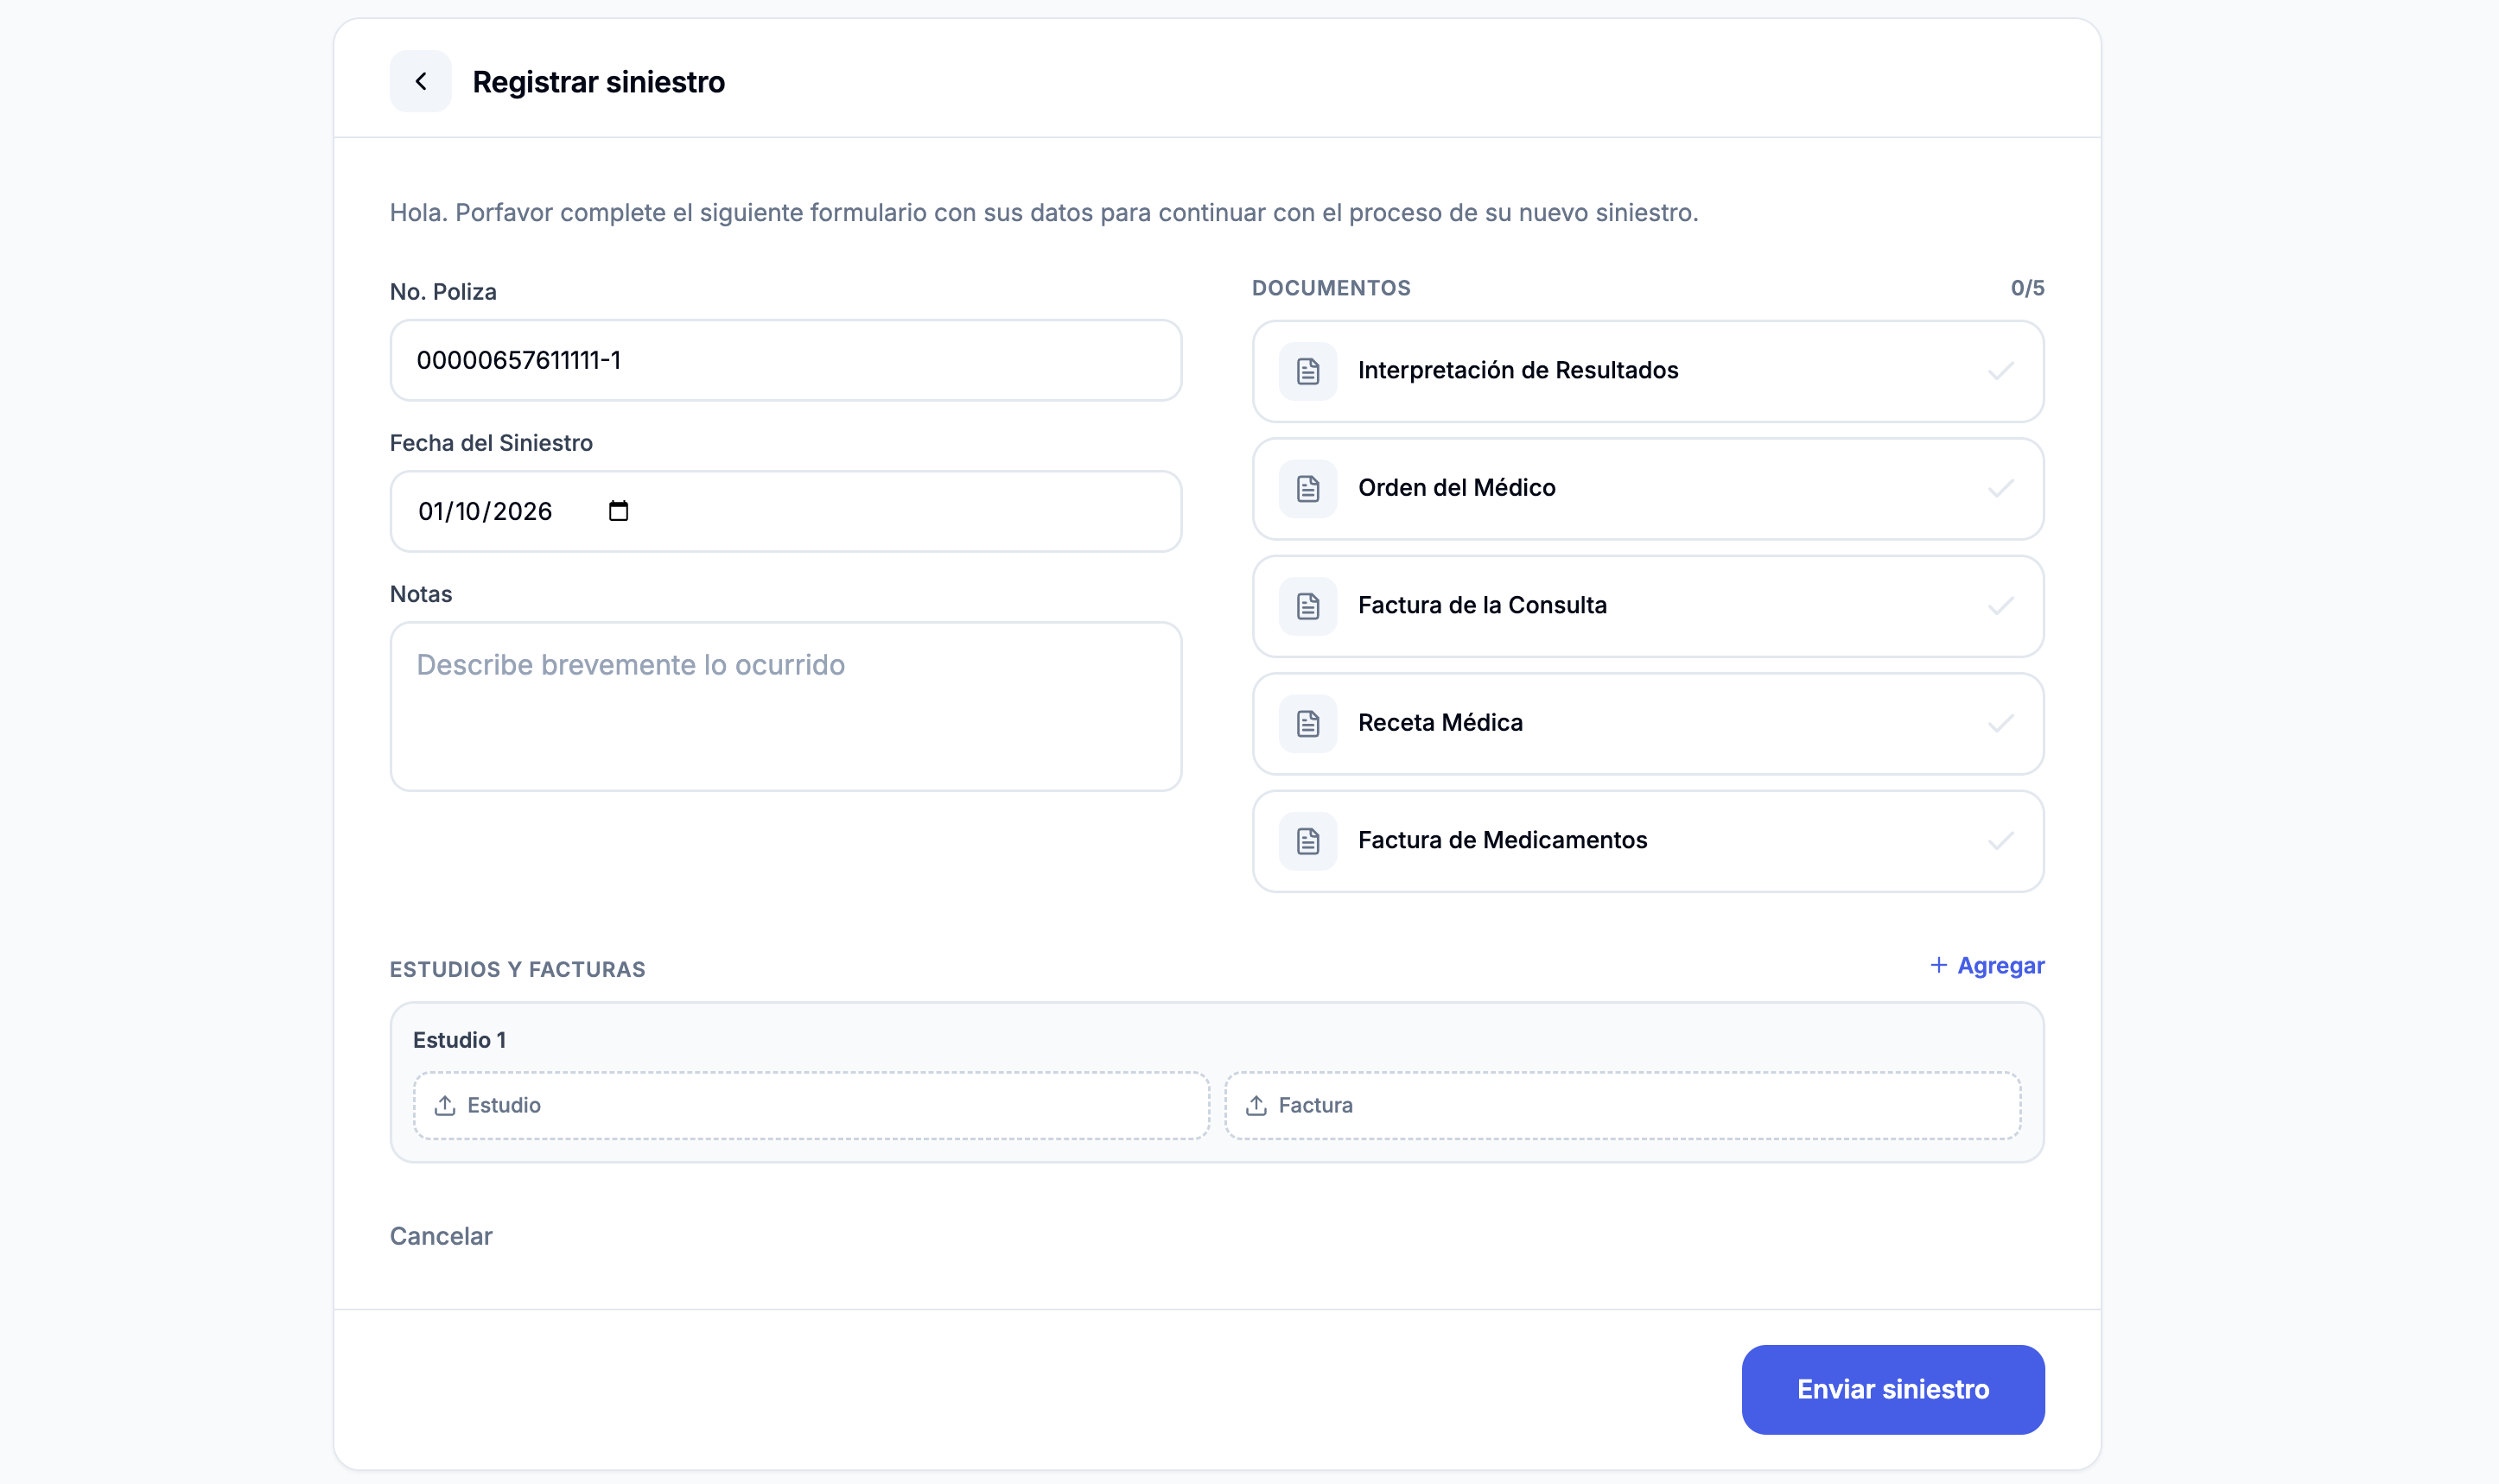2499x1484 pixels.
Task: Click the Fecha del Siniestro date field
Action: 785,511
